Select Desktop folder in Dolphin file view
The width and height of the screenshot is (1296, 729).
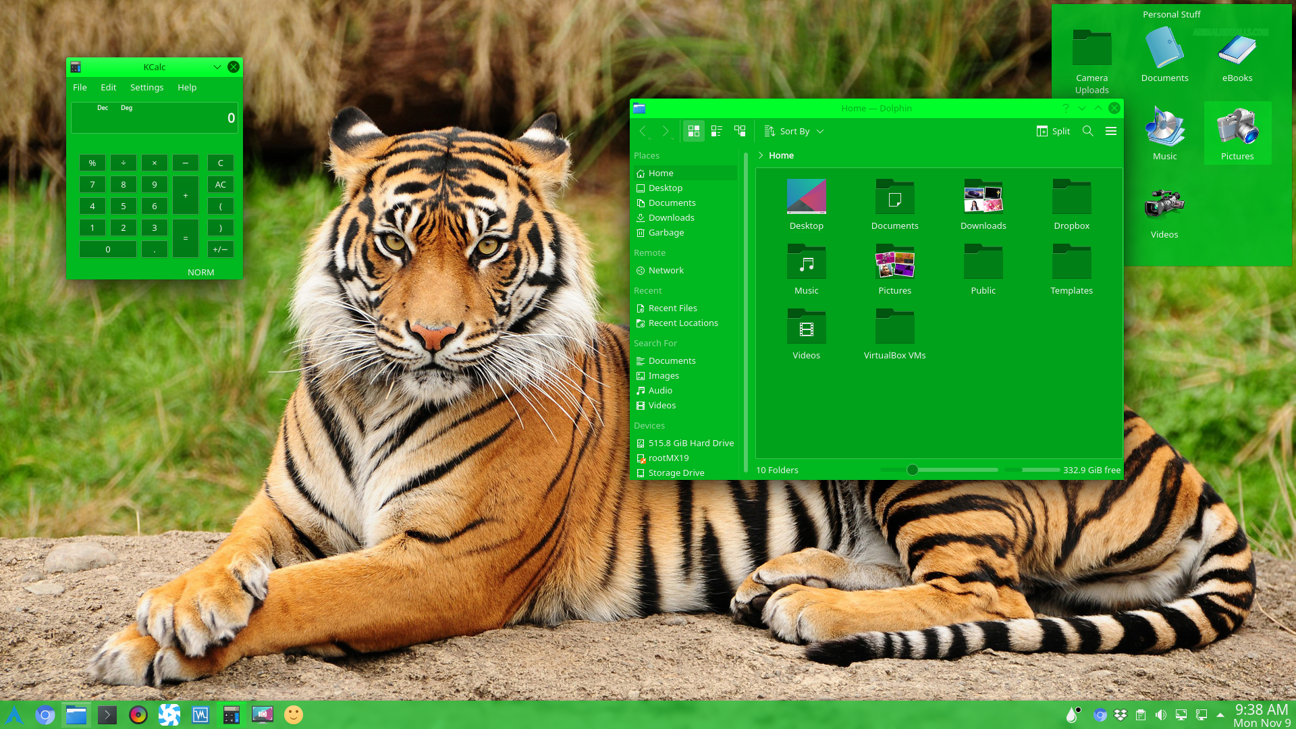coord(806,205)
